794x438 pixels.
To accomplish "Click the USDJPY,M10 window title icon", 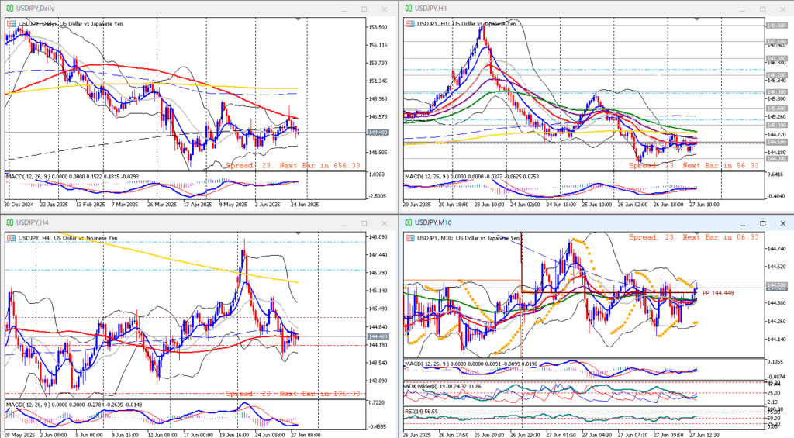I will (409, 222).
